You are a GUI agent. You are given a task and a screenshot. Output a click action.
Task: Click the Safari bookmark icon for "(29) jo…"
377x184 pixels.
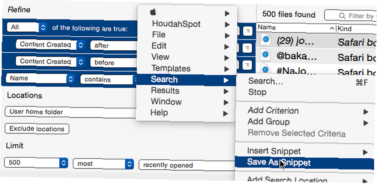coord(266,40)
